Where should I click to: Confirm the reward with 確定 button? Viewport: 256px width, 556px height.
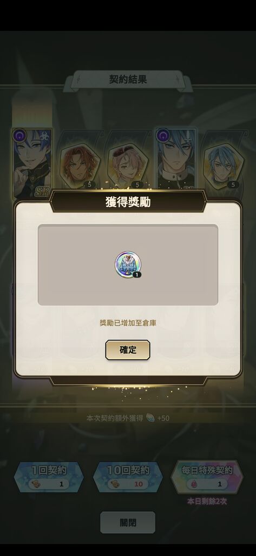(x=128, y=350)
